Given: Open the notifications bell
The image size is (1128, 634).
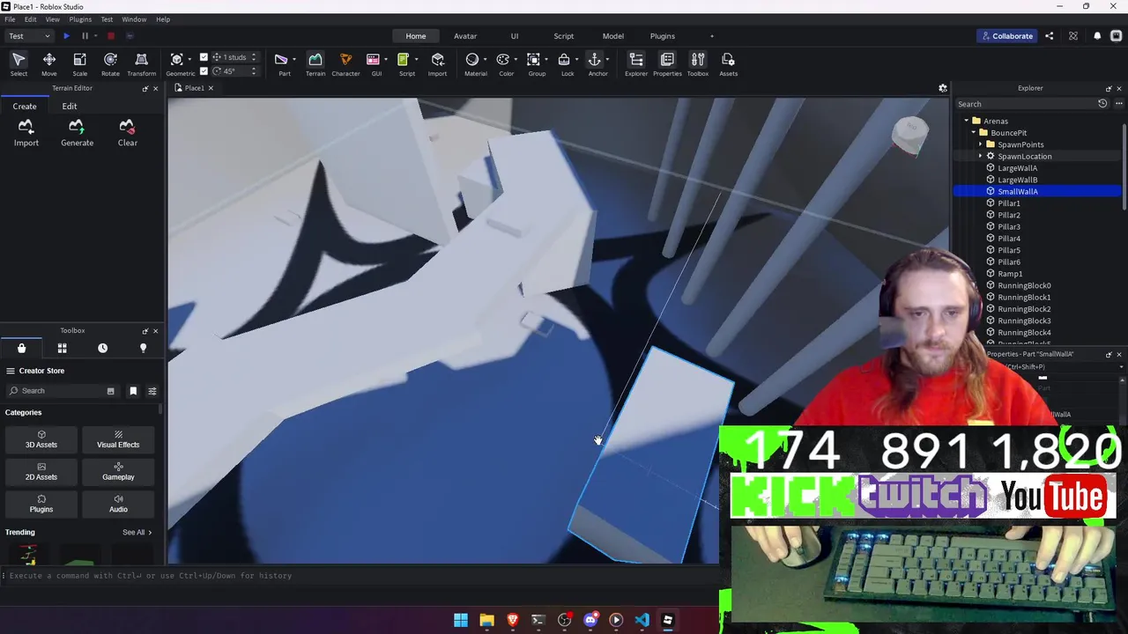Looking at the screenshot, I should 1097,36.
